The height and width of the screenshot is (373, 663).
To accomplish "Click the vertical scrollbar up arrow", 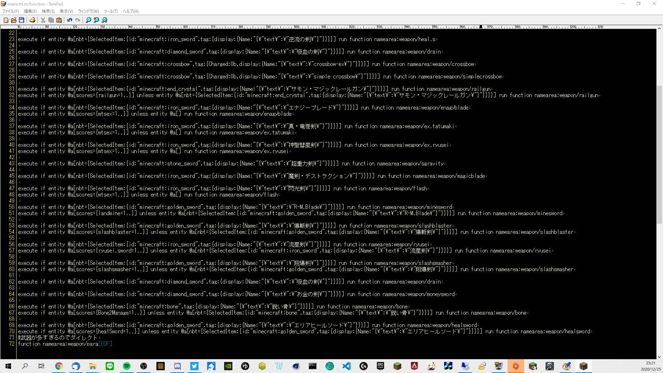I will coord(659,29).
